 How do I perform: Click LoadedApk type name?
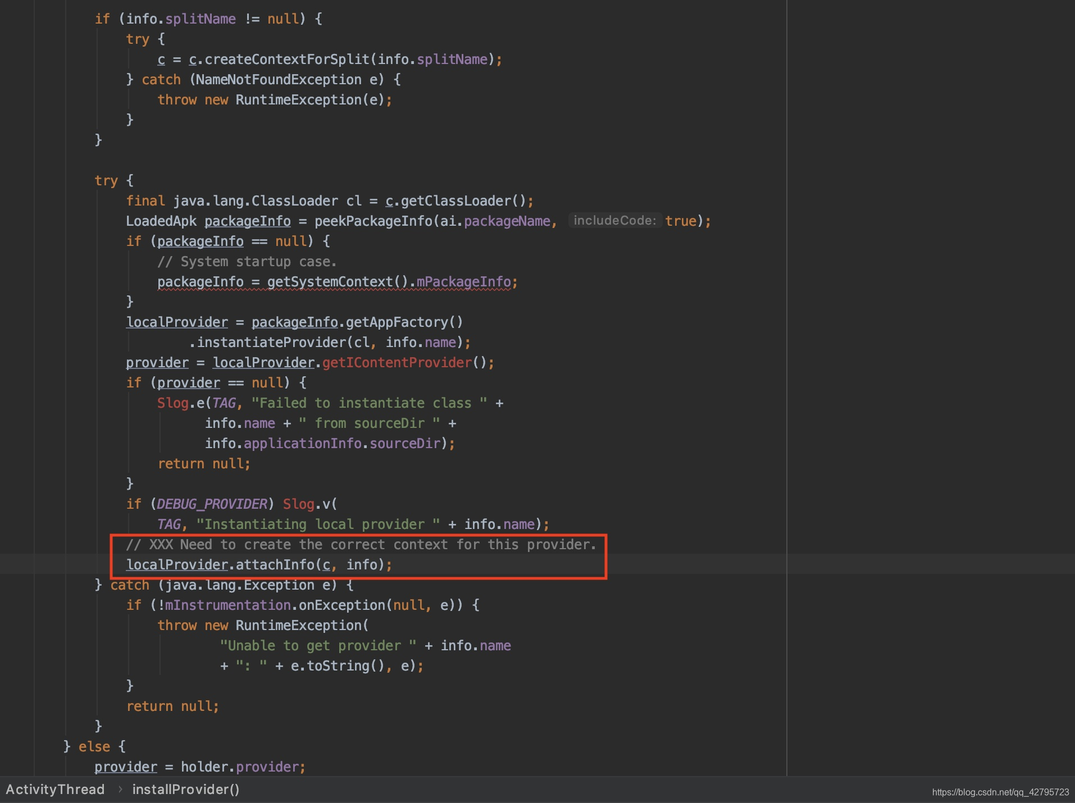pos(161,221)
